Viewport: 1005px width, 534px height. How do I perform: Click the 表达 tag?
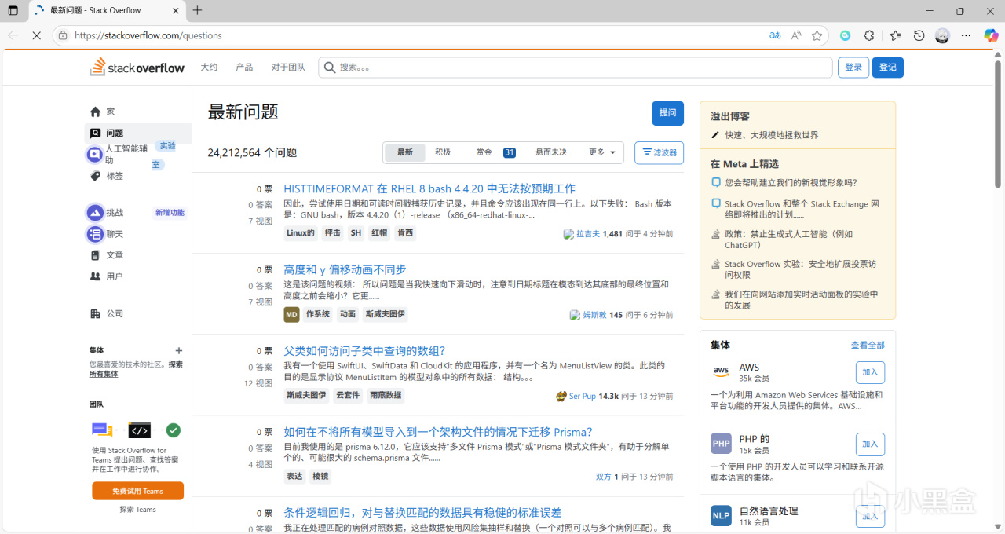[294, 477]
